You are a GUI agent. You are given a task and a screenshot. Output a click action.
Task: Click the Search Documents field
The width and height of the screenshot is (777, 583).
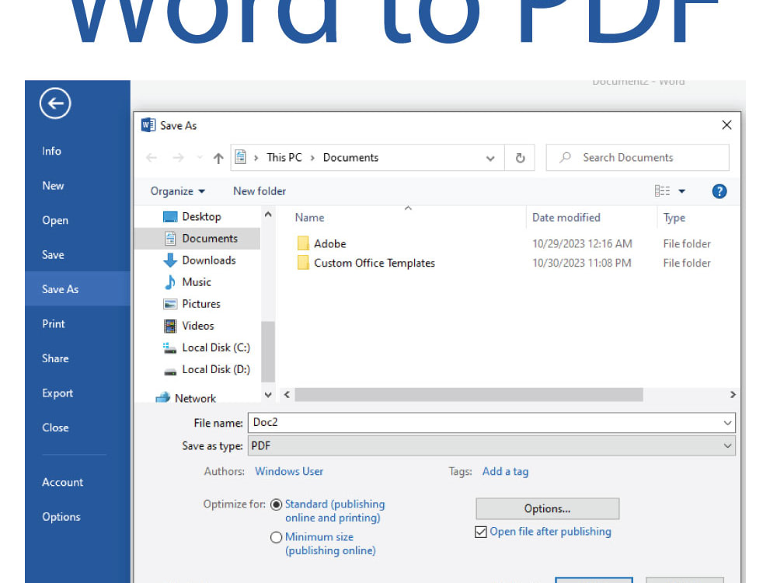tap(637, 158)
